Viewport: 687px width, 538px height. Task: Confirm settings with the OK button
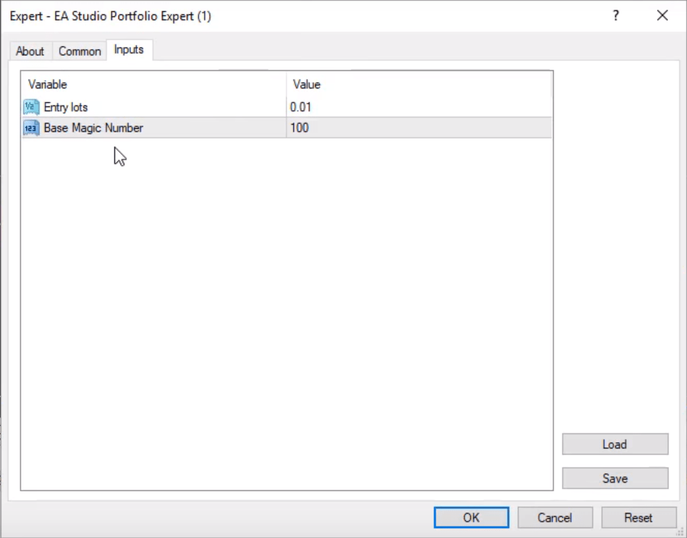[x=471, y=517]
